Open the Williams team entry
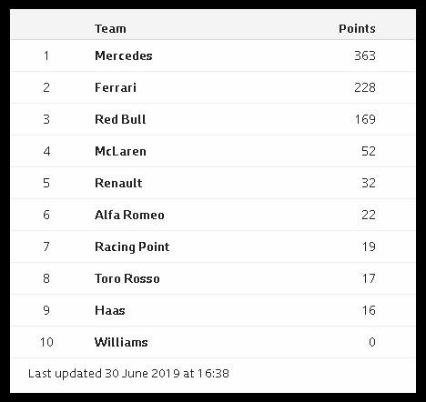Screen dimensions: 426x402 tap(121, 342)
